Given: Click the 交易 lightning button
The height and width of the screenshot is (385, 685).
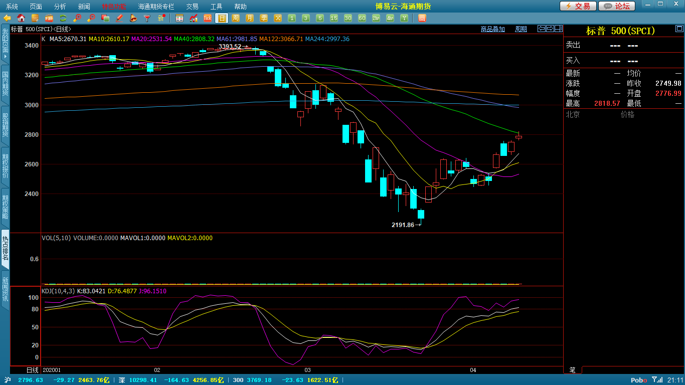Looking at the screenshot, I should point(578,6).
